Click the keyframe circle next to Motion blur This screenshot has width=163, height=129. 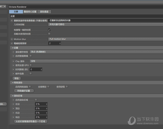coord(12,39)
